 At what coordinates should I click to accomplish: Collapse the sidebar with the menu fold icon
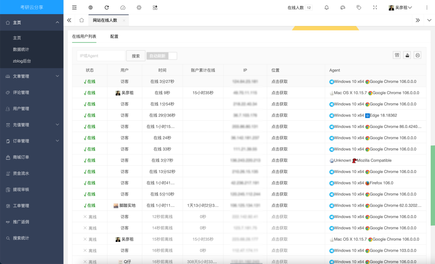pos(74,8)
